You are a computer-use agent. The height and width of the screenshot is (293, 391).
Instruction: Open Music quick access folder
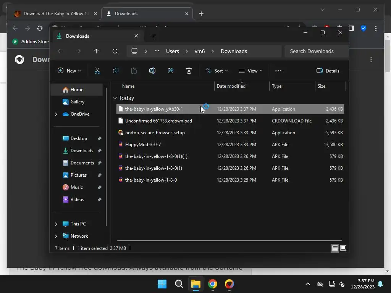tap(76, 187)
